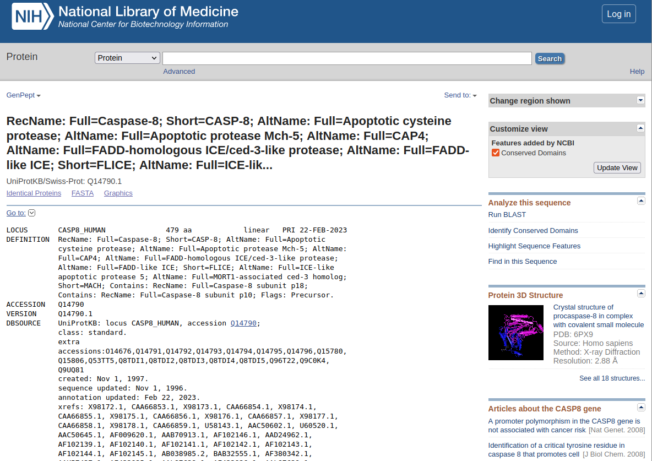The height and width of the screenshot is (461, 652).
Task: Open the Go to dropdown arrow
Action: 31,213
